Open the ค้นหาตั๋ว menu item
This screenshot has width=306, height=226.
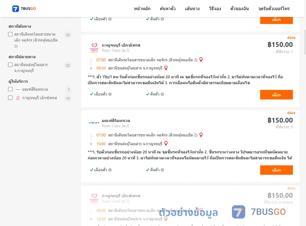pyautogui.click(x=168, y=8)
